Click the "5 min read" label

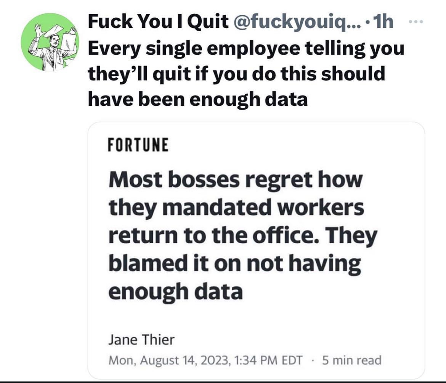(351, 360)
